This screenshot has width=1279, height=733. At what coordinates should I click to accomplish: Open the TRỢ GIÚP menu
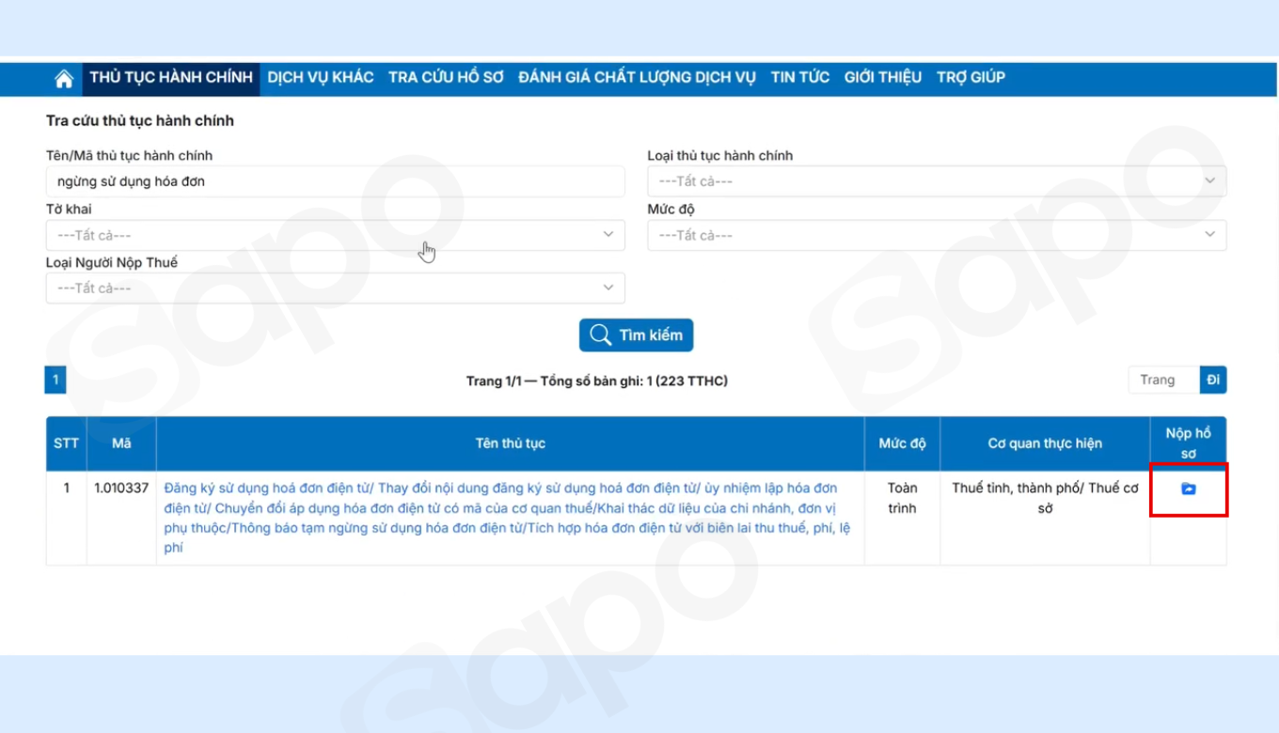pos(971,78)
